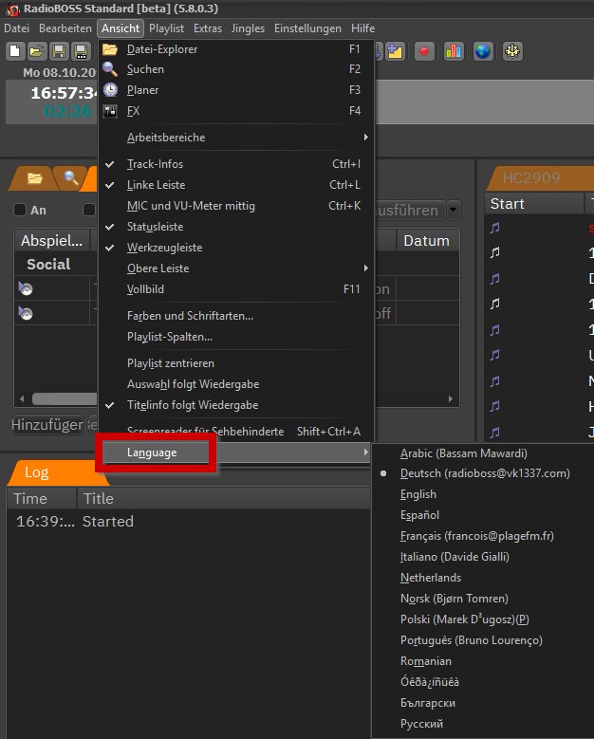Viewport: 594px width, 739px height.
Task: Toggle Titelinfo folgt Wiedergabe
Action: 236,405
